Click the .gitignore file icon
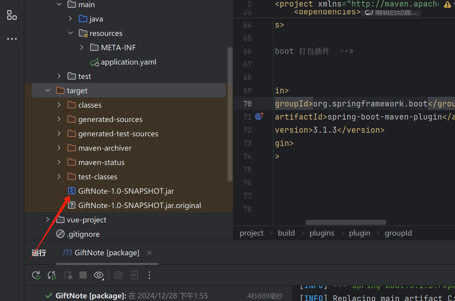 click(x=60, y=234)
